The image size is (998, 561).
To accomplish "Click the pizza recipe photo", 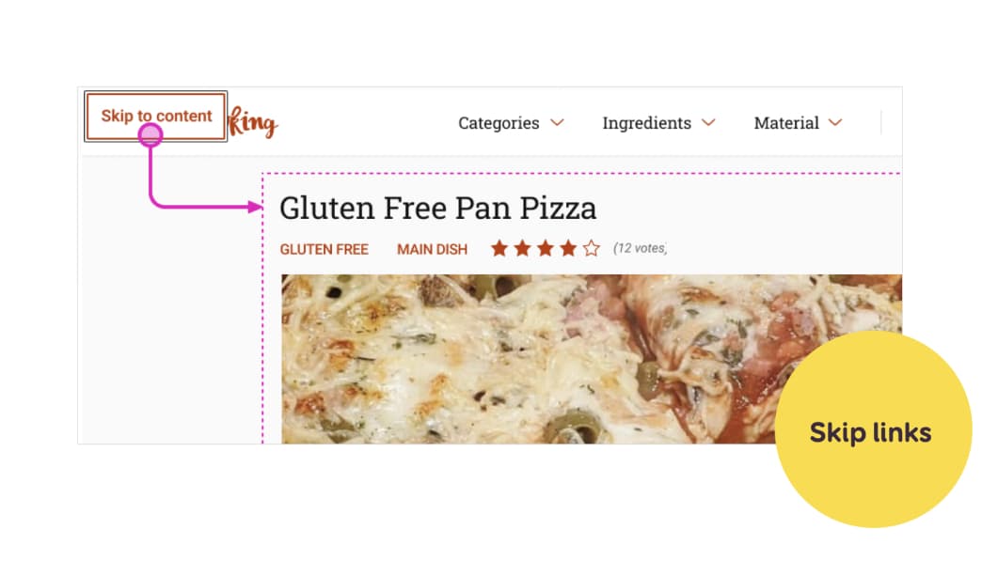I will tap(592, 359).
